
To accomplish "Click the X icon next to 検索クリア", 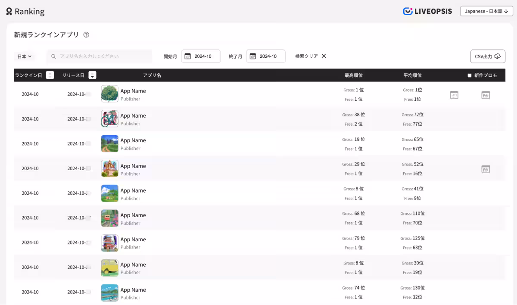I will 324,56.
